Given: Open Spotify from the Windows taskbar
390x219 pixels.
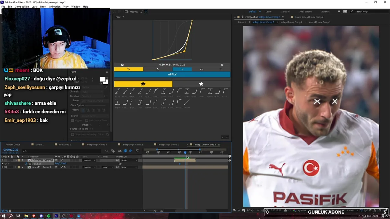Looking at the screenshot, I should pyautogui.click(x=49, y=216).
